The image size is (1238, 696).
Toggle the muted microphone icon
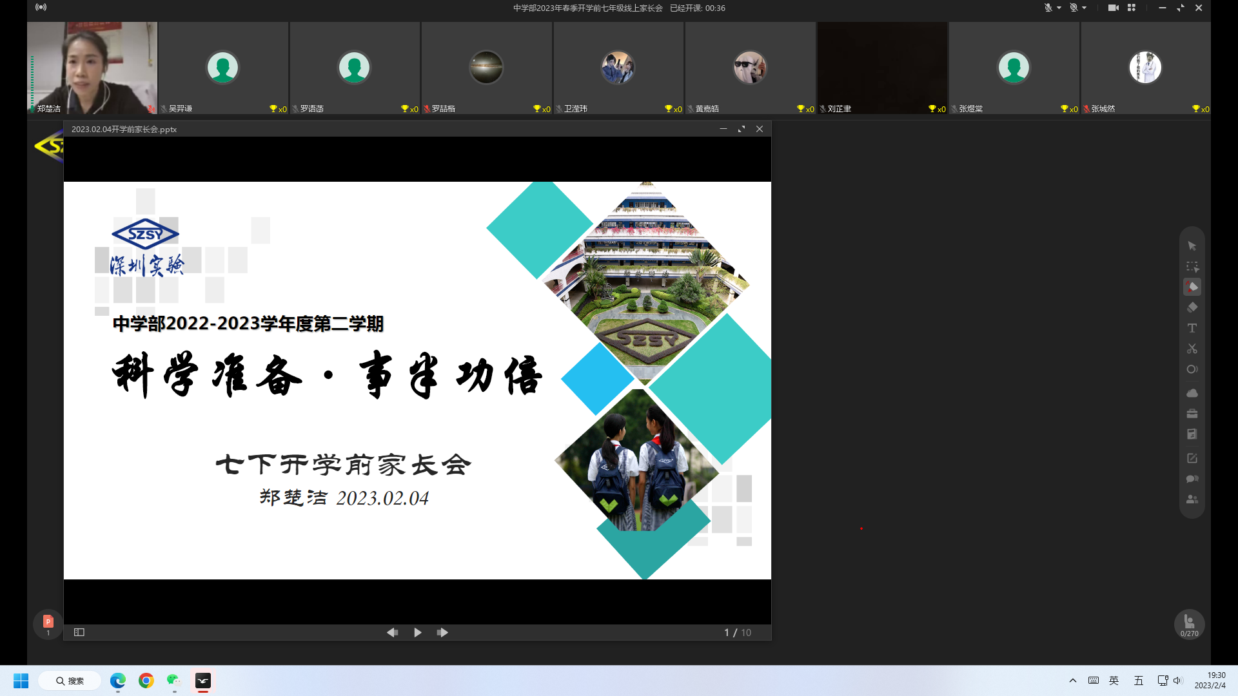click(1048, 8)
